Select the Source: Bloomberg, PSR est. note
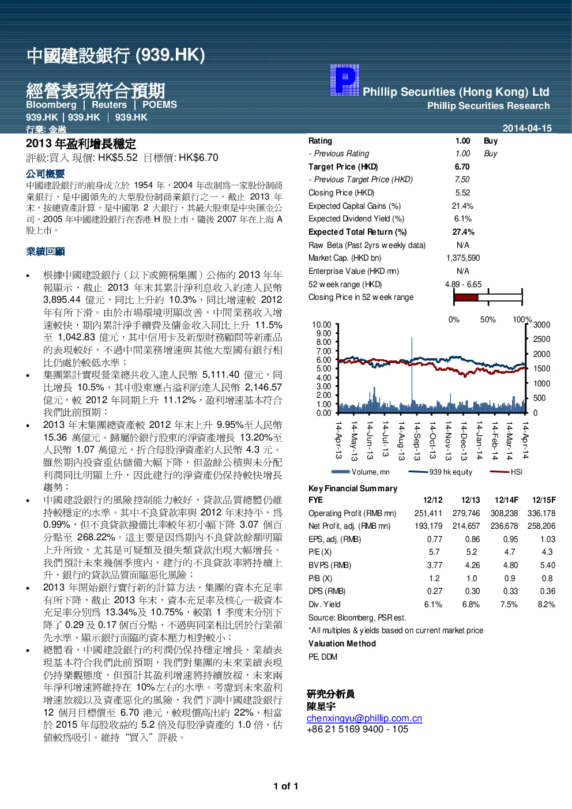The height and width of the screenshot is (809, 572). pyautogui.click(x=357, y=618)
